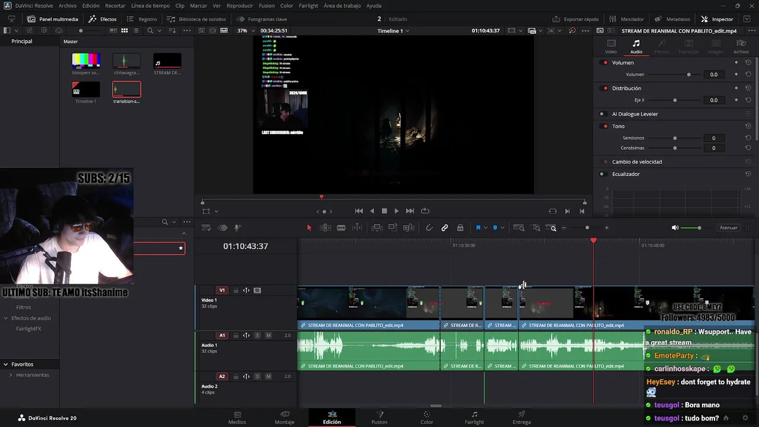Click the Atenuar button
Viewport: 759px width, 427px height.
click(x=728, y=228)
